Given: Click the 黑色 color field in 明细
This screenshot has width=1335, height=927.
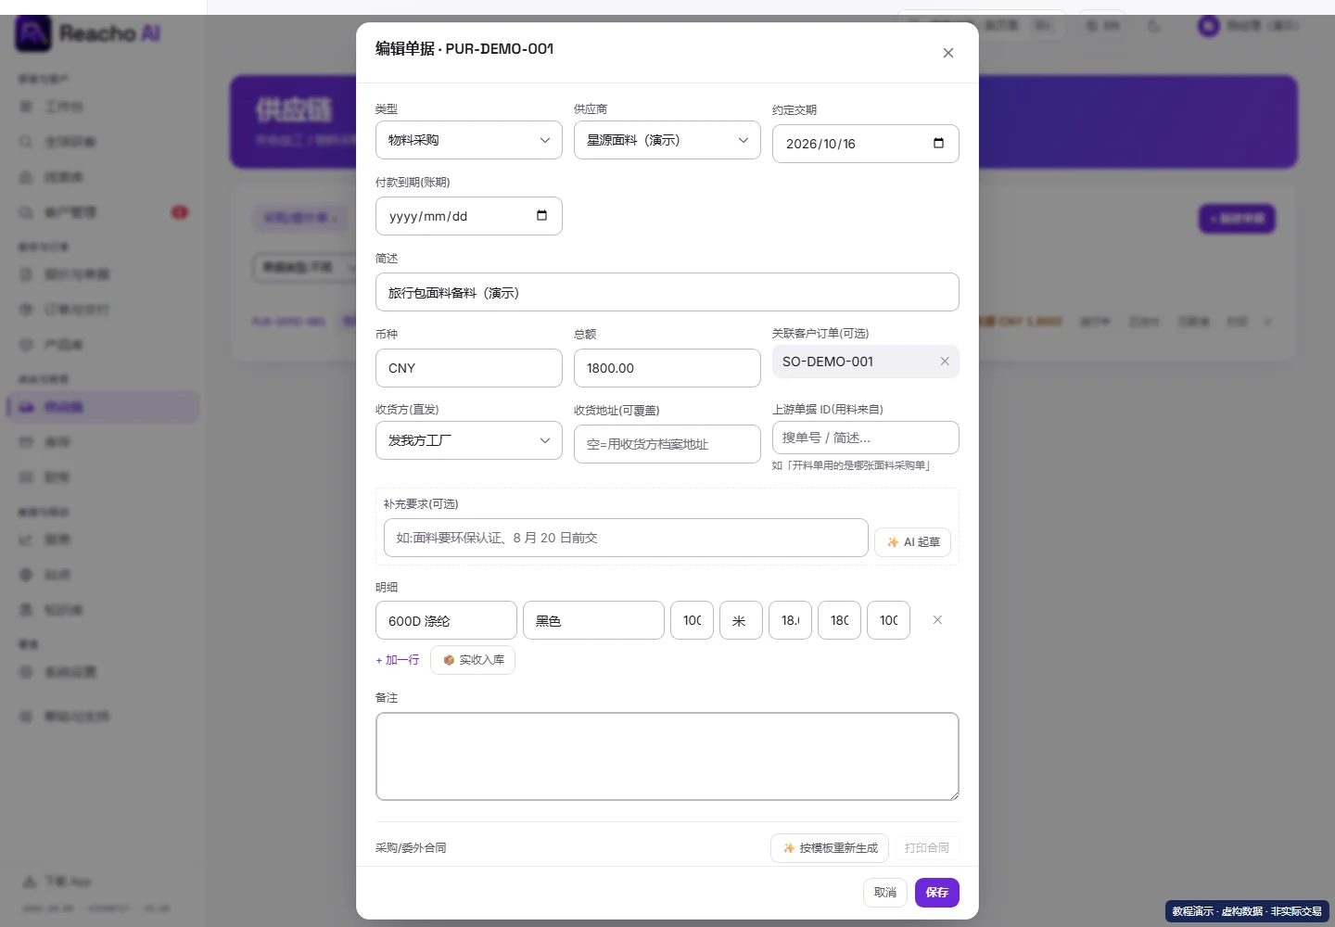Looking at the screenshot, I should [x=593, y=620].
